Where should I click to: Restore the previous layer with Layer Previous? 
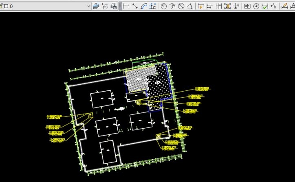tap(105, 6)
